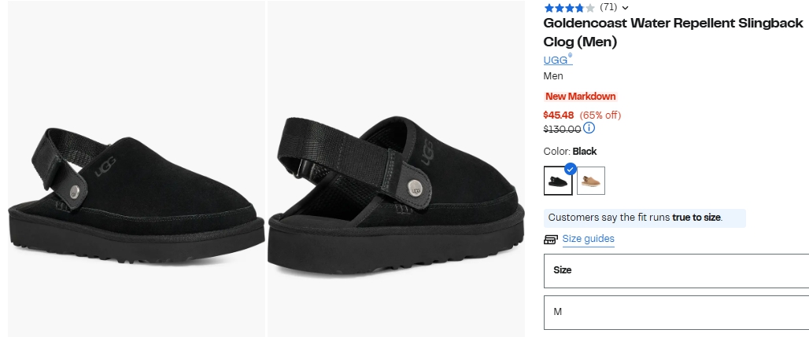809x337 pixels.
Task: Open the M width selector box
Action: click(676, 312)
